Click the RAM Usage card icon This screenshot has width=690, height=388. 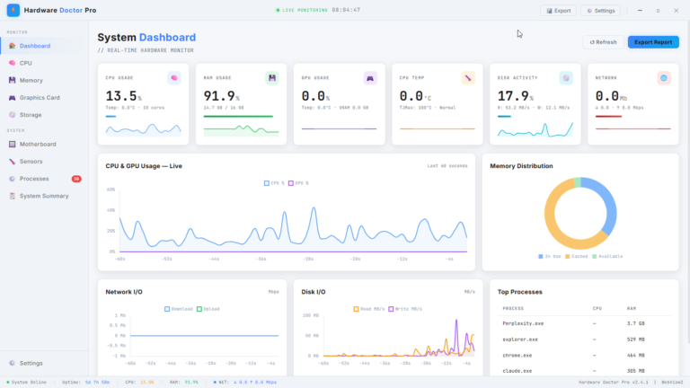point(272,78)
